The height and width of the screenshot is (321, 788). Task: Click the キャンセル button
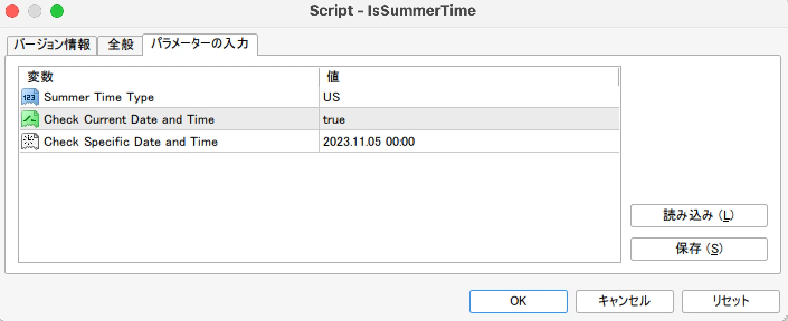click(x=624, y=301)
